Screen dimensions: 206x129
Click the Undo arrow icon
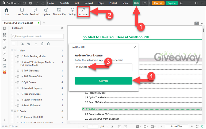(x=37, y=3)
